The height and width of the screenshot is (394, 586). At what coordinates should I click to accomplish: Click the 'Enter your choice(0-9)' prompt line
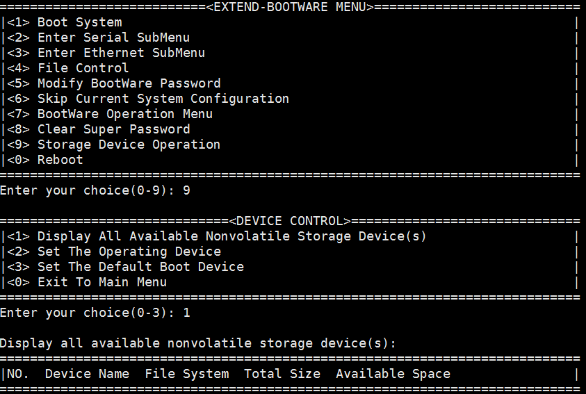coord(95,190)
